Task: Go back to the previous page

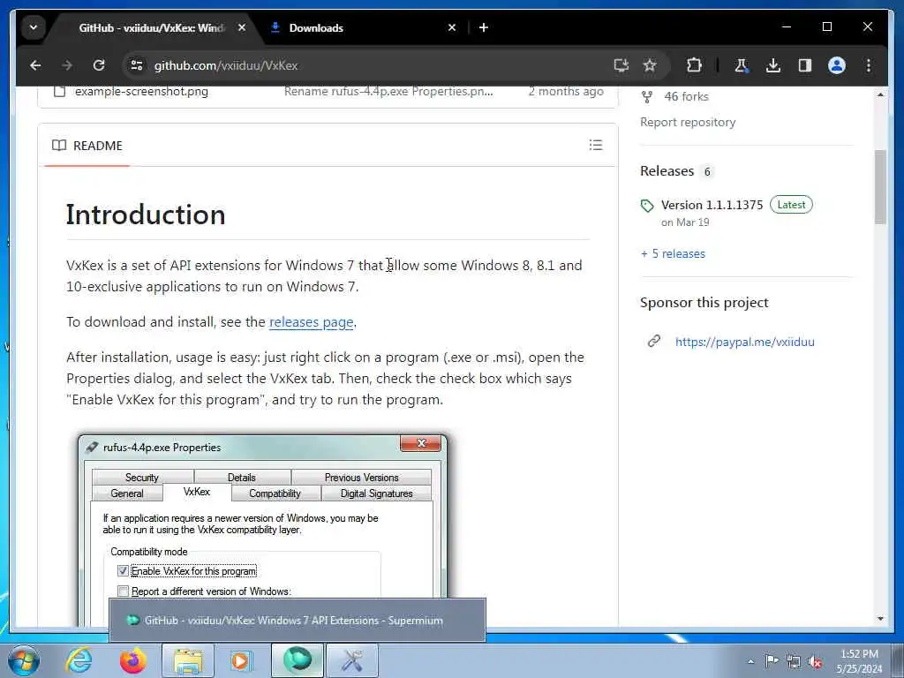Action: [35, 65]
